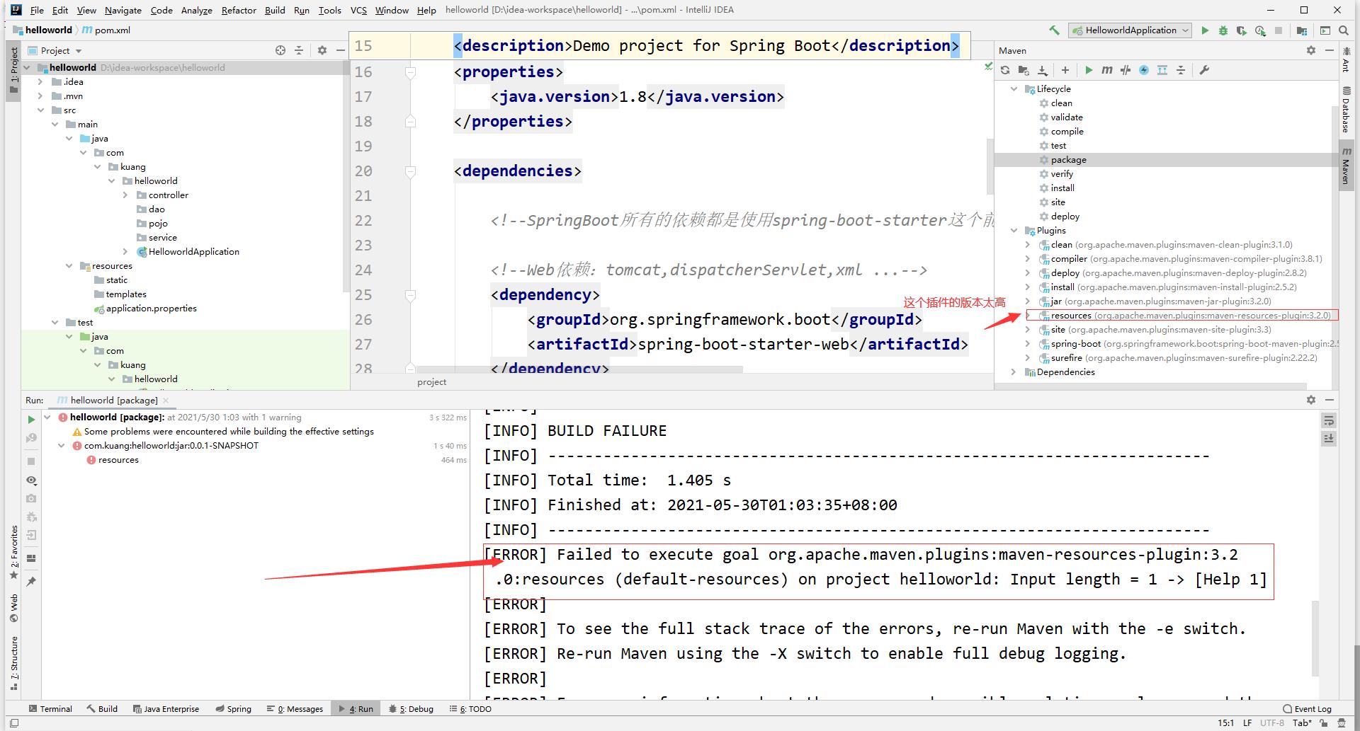The height and width of the screenshot is (731, 1360).
Task: Click Download Sources icon in Maven toolbar
Action: pyautogui.click(x=1043, y=70)
